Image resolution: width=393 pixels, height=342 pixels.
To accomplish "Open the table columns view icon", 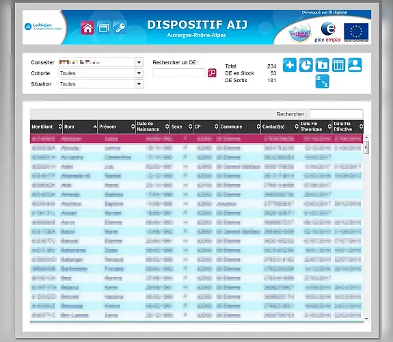I will 338,65.
